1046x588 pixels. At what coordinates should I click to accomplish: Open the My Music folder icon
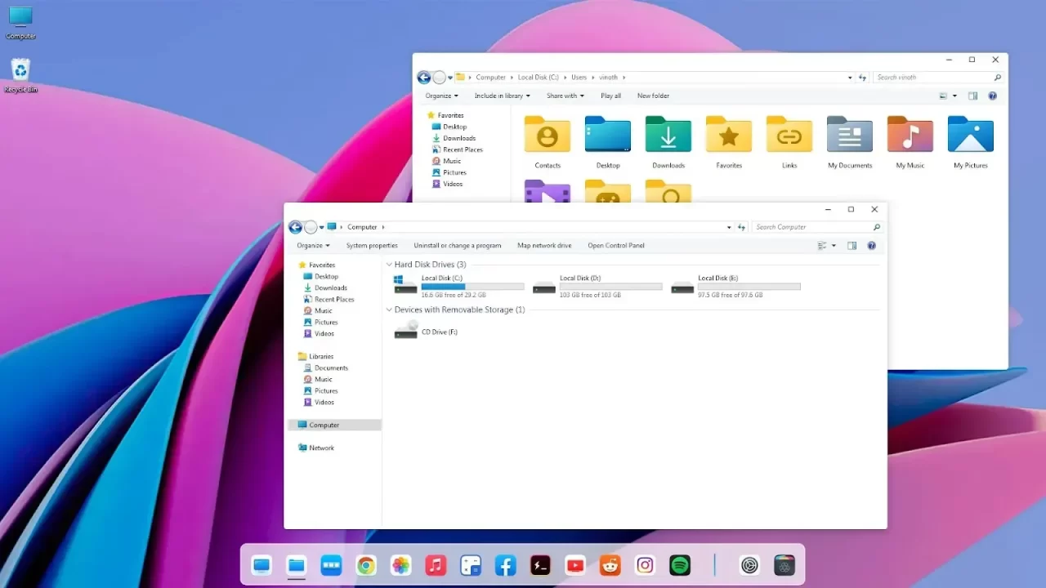[910, 136]
